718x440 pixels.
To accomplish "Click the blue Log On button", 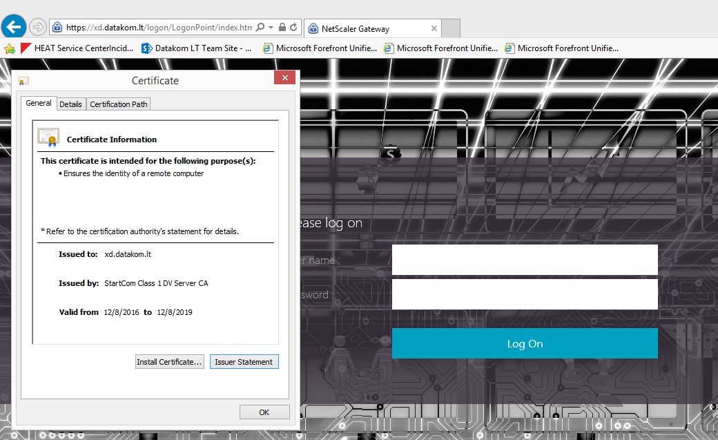I will [525, 343].
